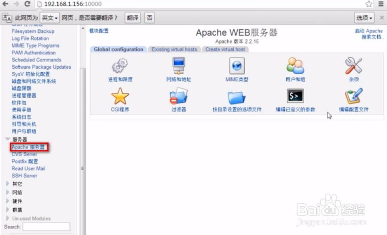This screenshot has height=235, width=387.
Task: Open the 英文 language dropdown
Action: click(50, 18)
